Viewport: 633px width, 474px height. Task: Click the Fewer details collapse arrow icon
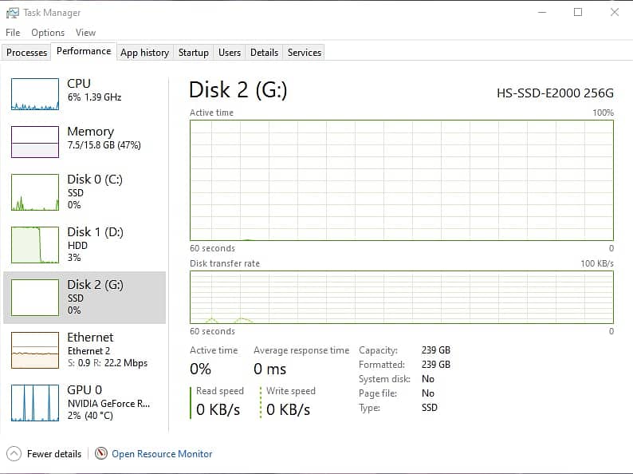[14, 453]
